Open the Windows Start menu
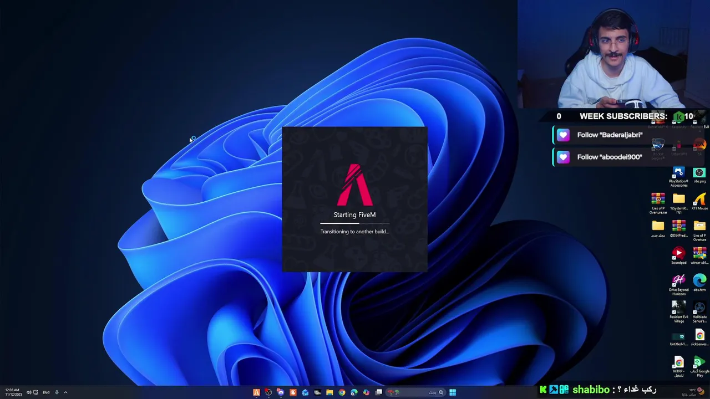 [453, 392]
